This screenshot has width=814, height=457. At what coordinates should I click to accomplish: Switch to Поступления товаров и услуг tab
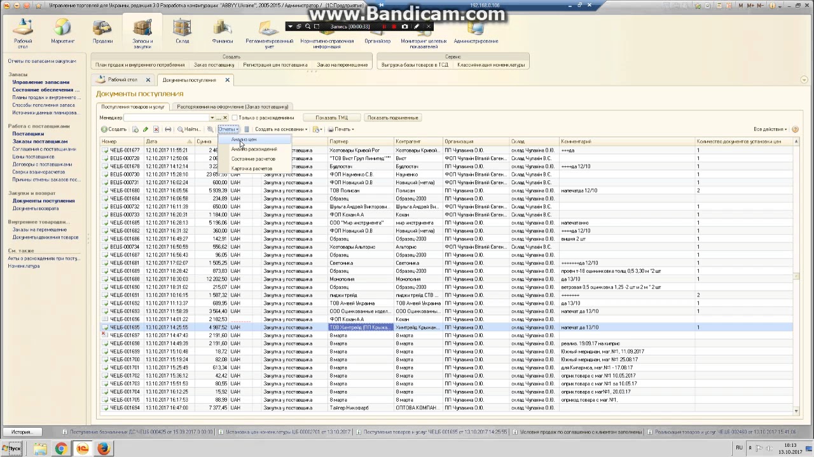133,107
